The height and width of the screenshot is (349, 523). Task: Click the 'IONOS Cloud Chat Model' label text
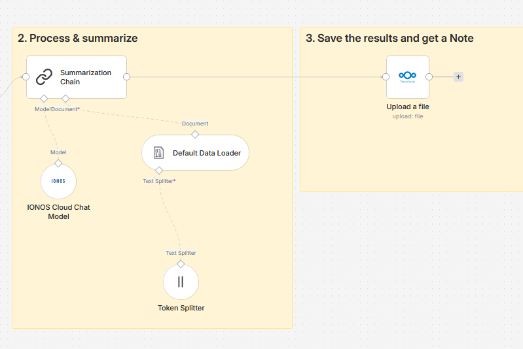(x=58, y=212)
